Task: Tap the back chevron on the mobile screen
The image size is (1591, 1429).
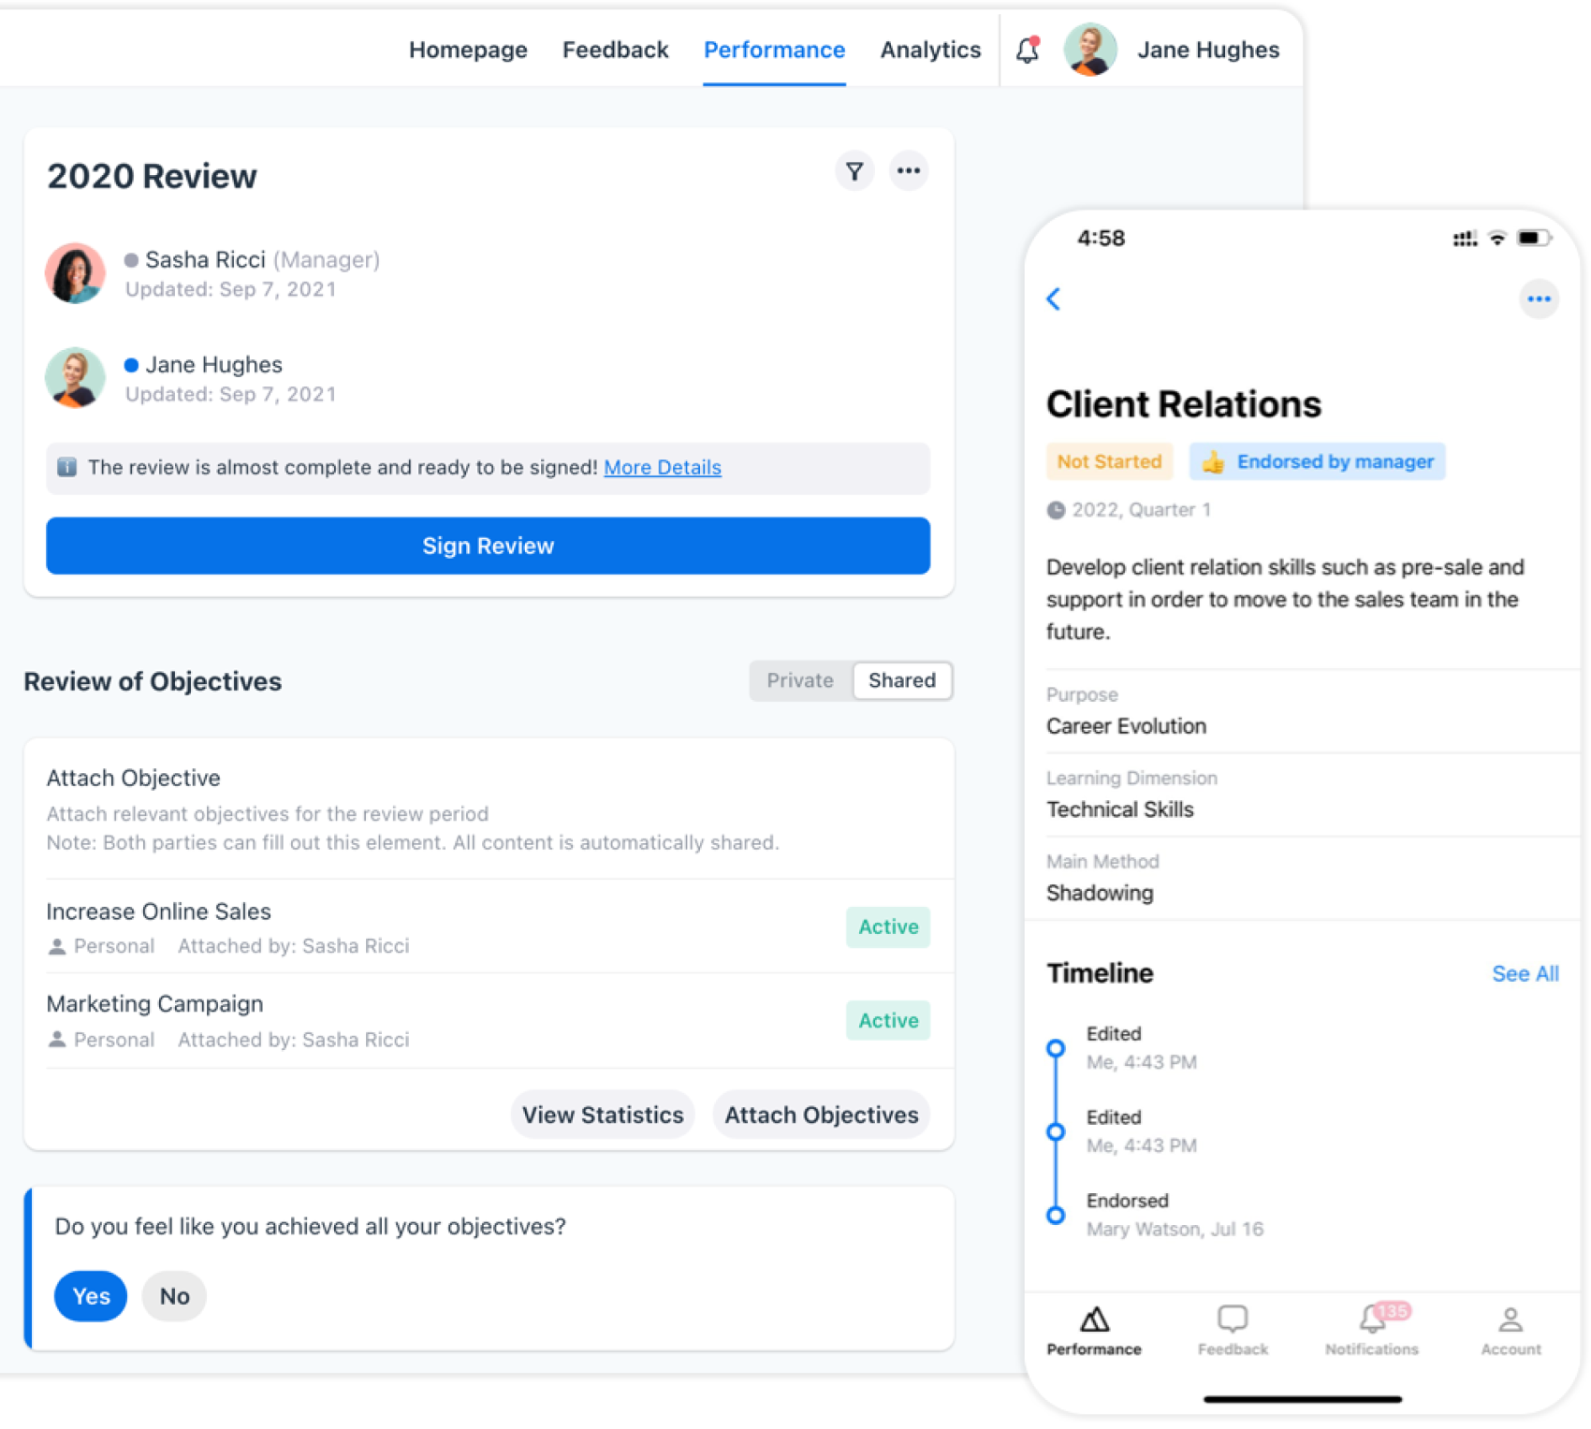Action: pyautogui.click(x=1054, y=299)
